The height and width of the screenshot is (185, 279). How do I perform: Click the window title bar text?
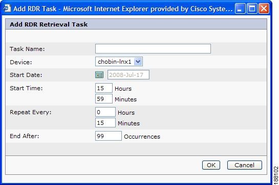pyautogui.click(x=123, y=9)
